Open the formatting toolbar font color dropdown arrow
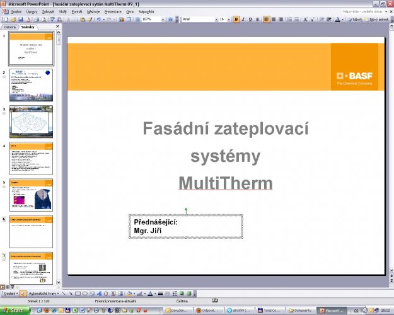 (343, 20)
